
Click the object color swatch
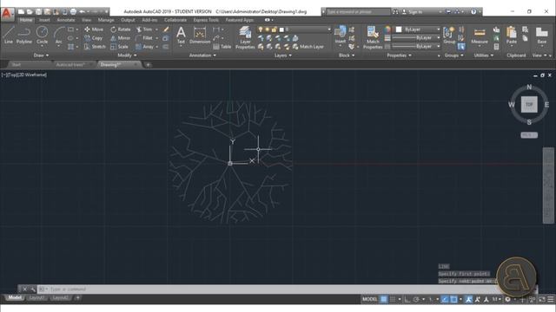(399, 29)
